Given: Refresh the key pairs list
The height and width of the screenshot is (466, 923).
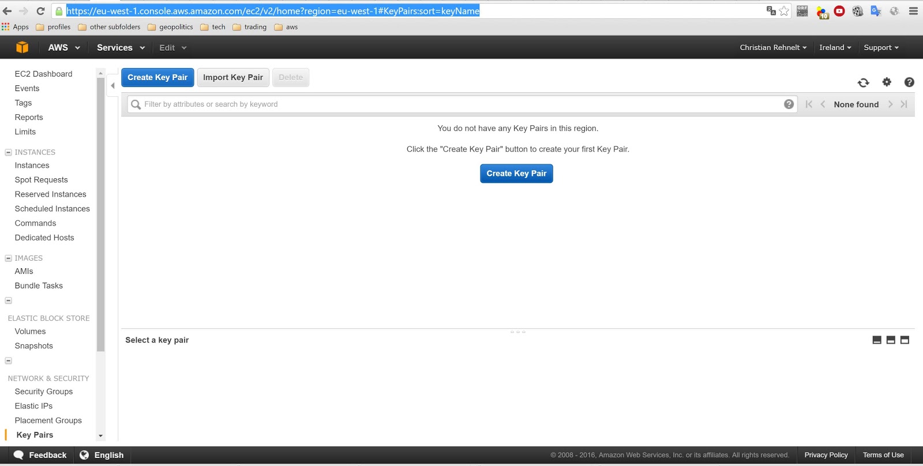Looking at the screenshot, I should [x=863, y=82].
